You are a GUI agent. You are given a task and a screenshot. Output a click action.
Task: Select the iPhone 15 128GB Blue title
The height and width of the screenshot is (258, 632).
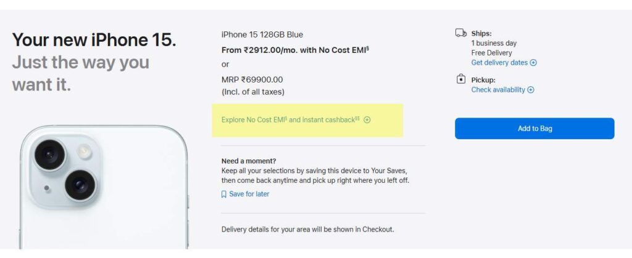pos(262,34)
